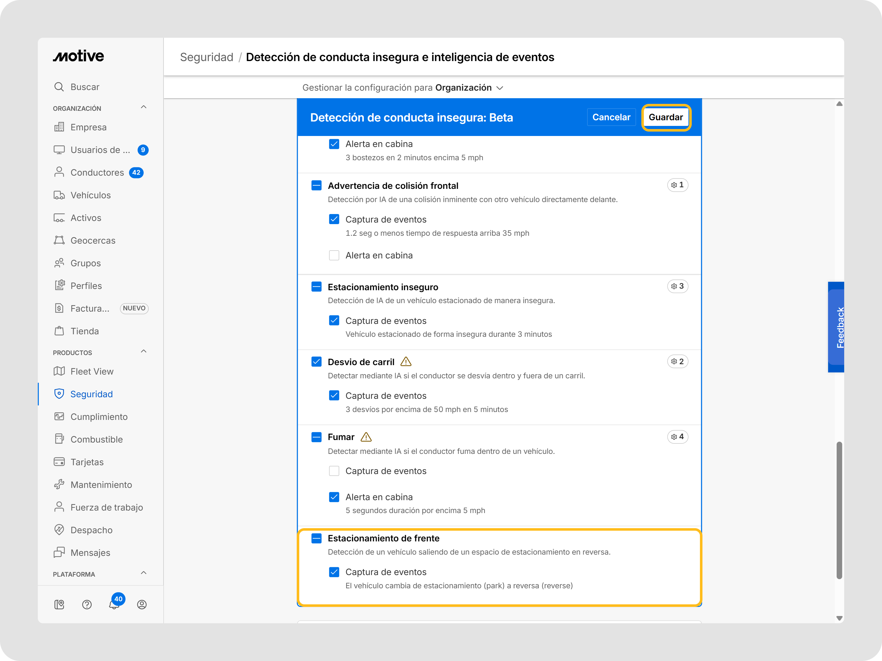Click the Guardar button
The width and height of the screenshot is (882, 661).
(x=666, y=117)
